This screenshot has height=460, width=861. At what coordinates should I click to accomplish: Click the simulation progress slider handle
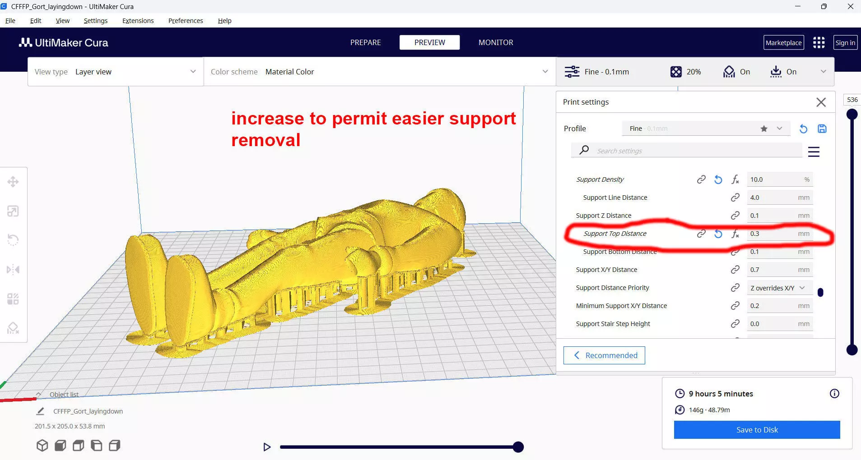click(x=518, y=447)
